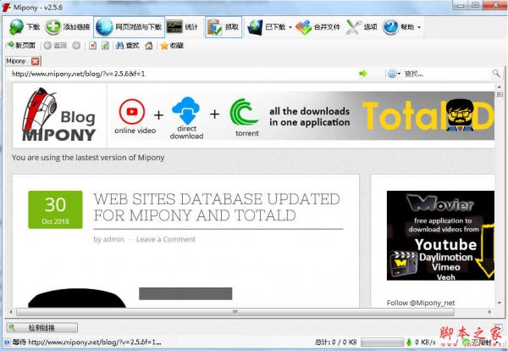Open the search engine globe dropdown
The width and height of the screenshot is (508, 351).
coord(394,74)
